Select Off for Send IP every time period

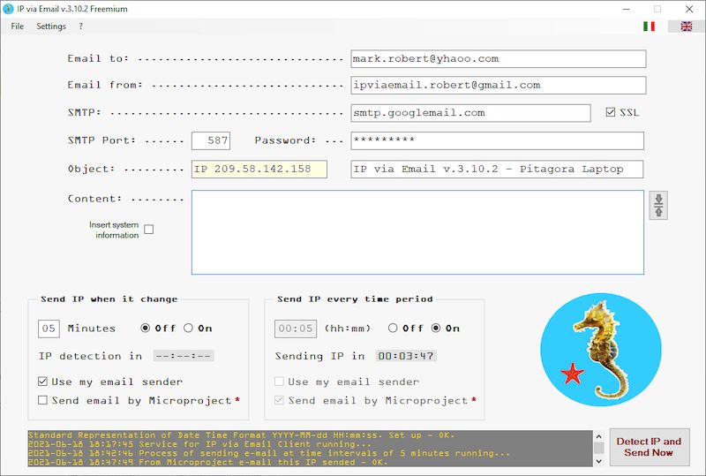393,329
